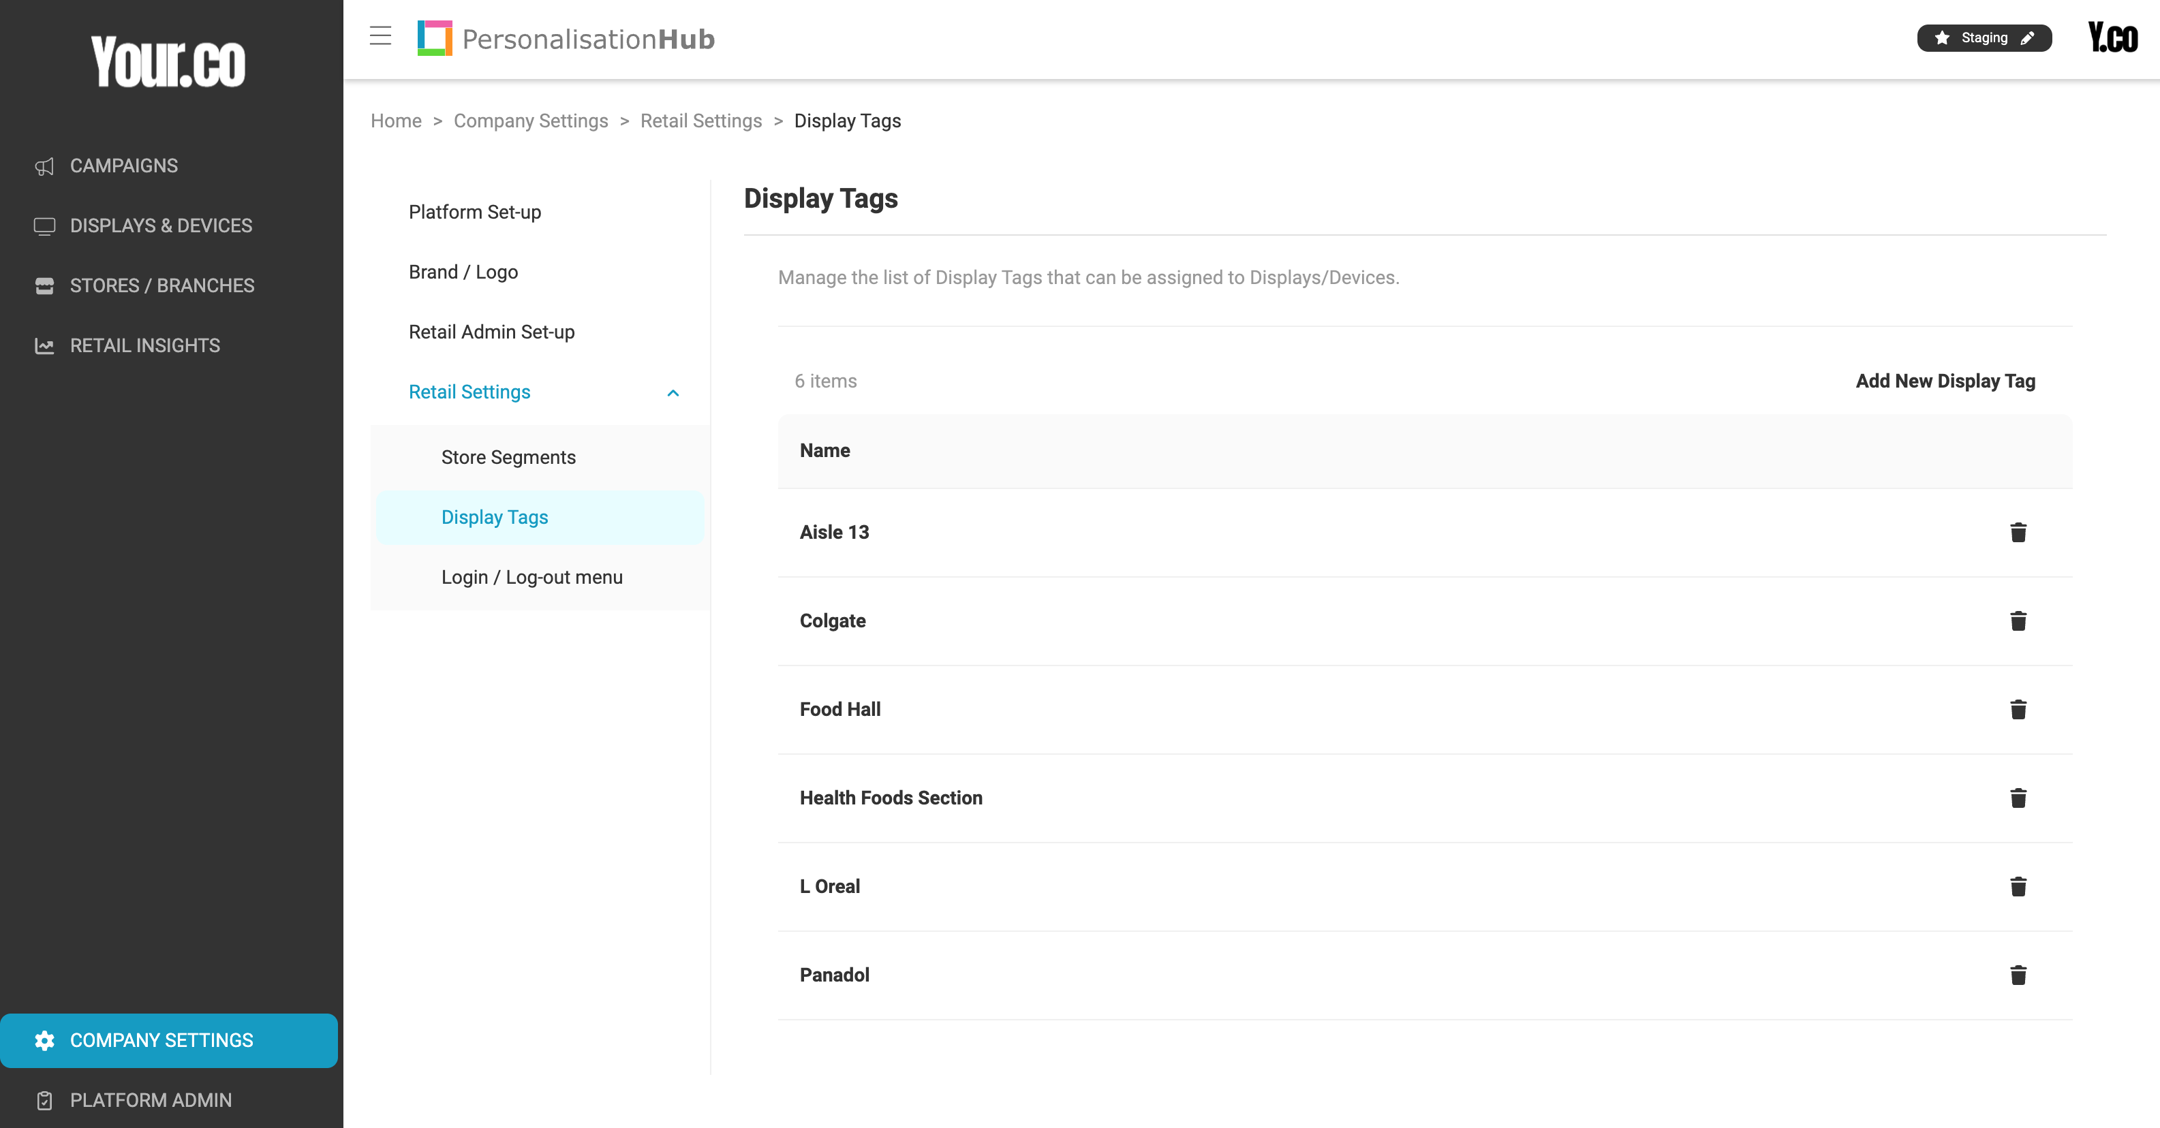Open Campaigns in the sidebar

(x=123, y=166)
